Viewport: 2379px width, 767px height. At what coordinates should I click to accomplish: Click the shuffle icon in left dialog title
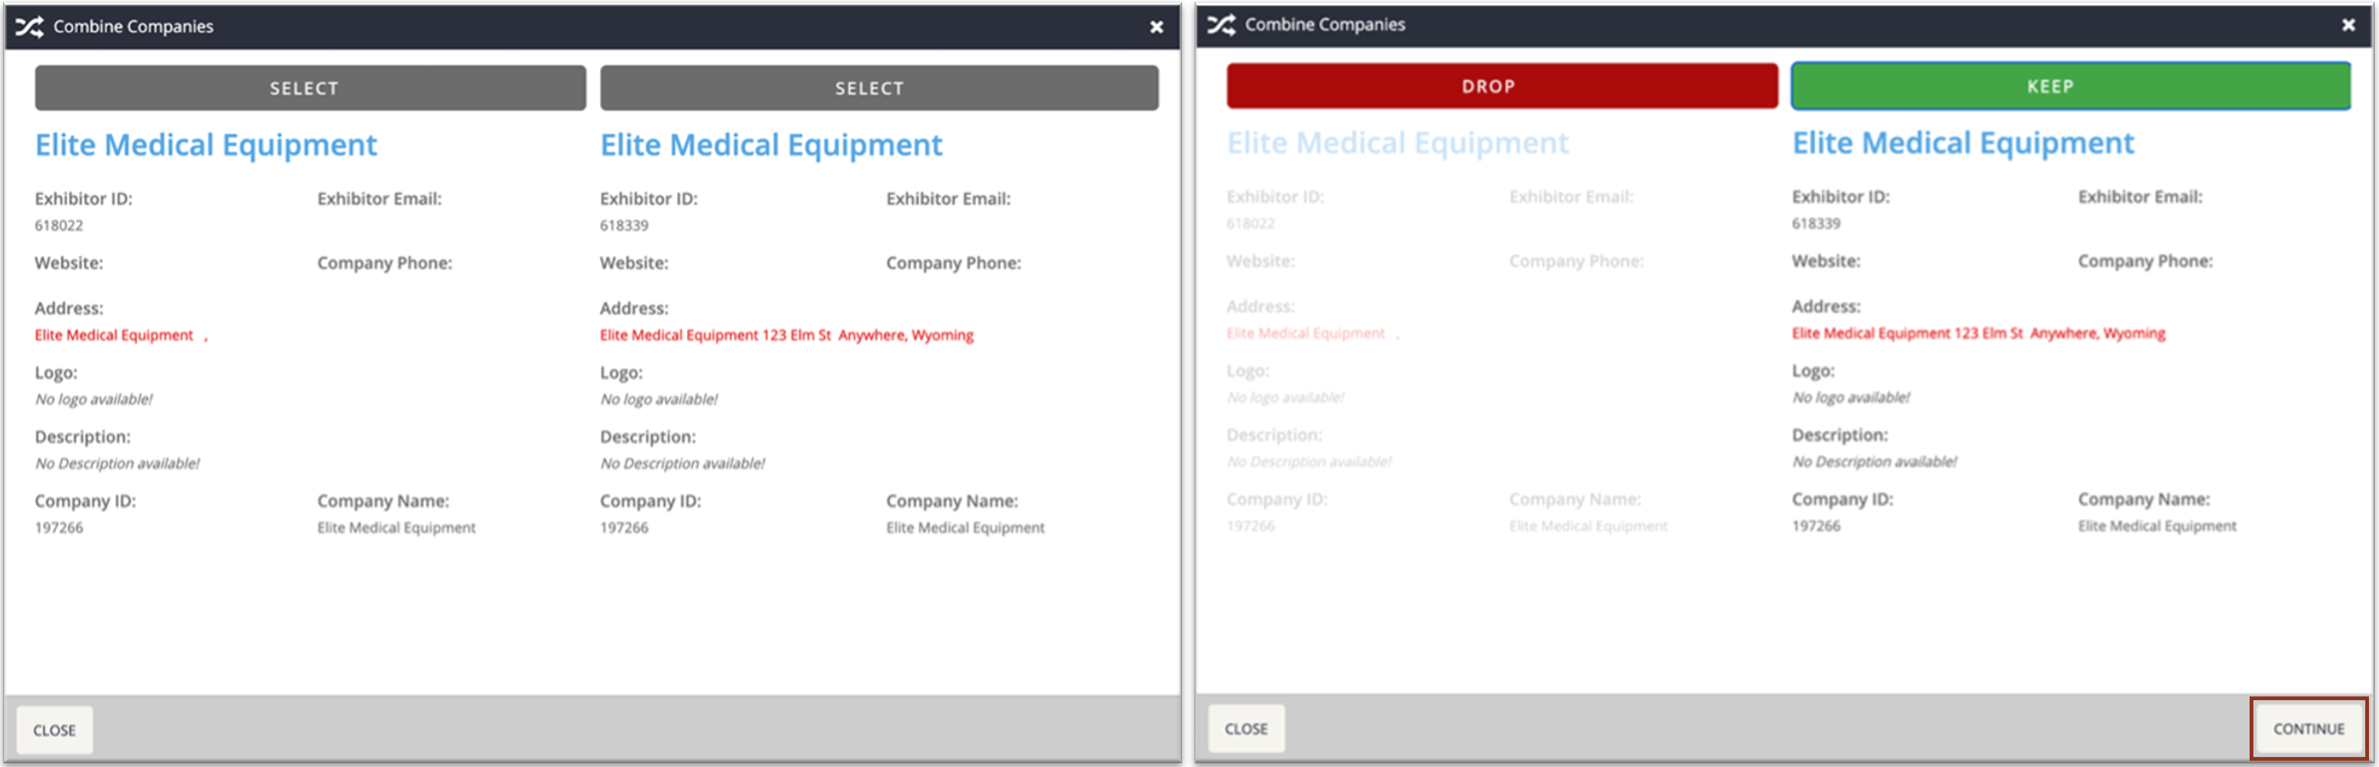click(x=29, y=27)
